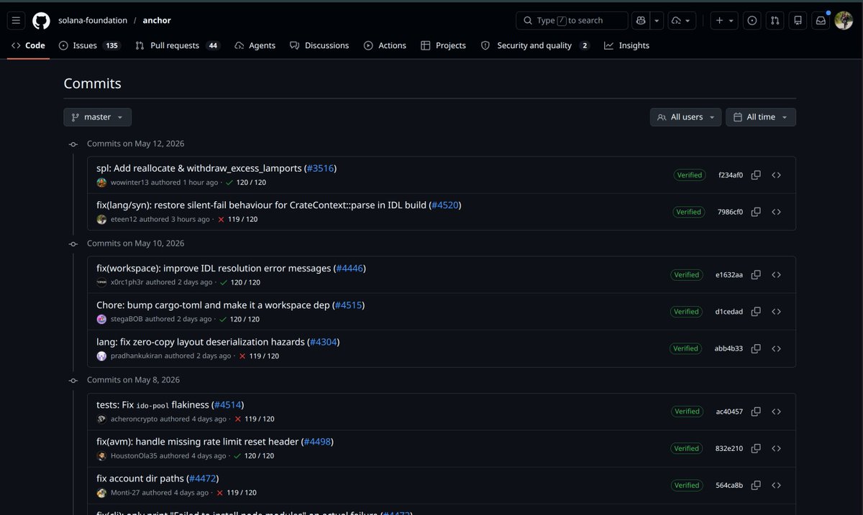Open the #4515 pull request link
This screenshot has width=863, height=515.
coord(349,305)
